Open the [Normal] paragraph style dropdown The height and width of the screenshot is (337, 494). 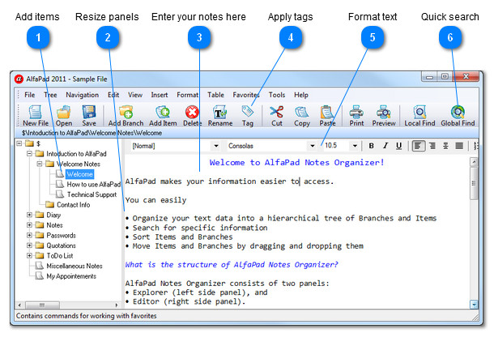(216, 146)
